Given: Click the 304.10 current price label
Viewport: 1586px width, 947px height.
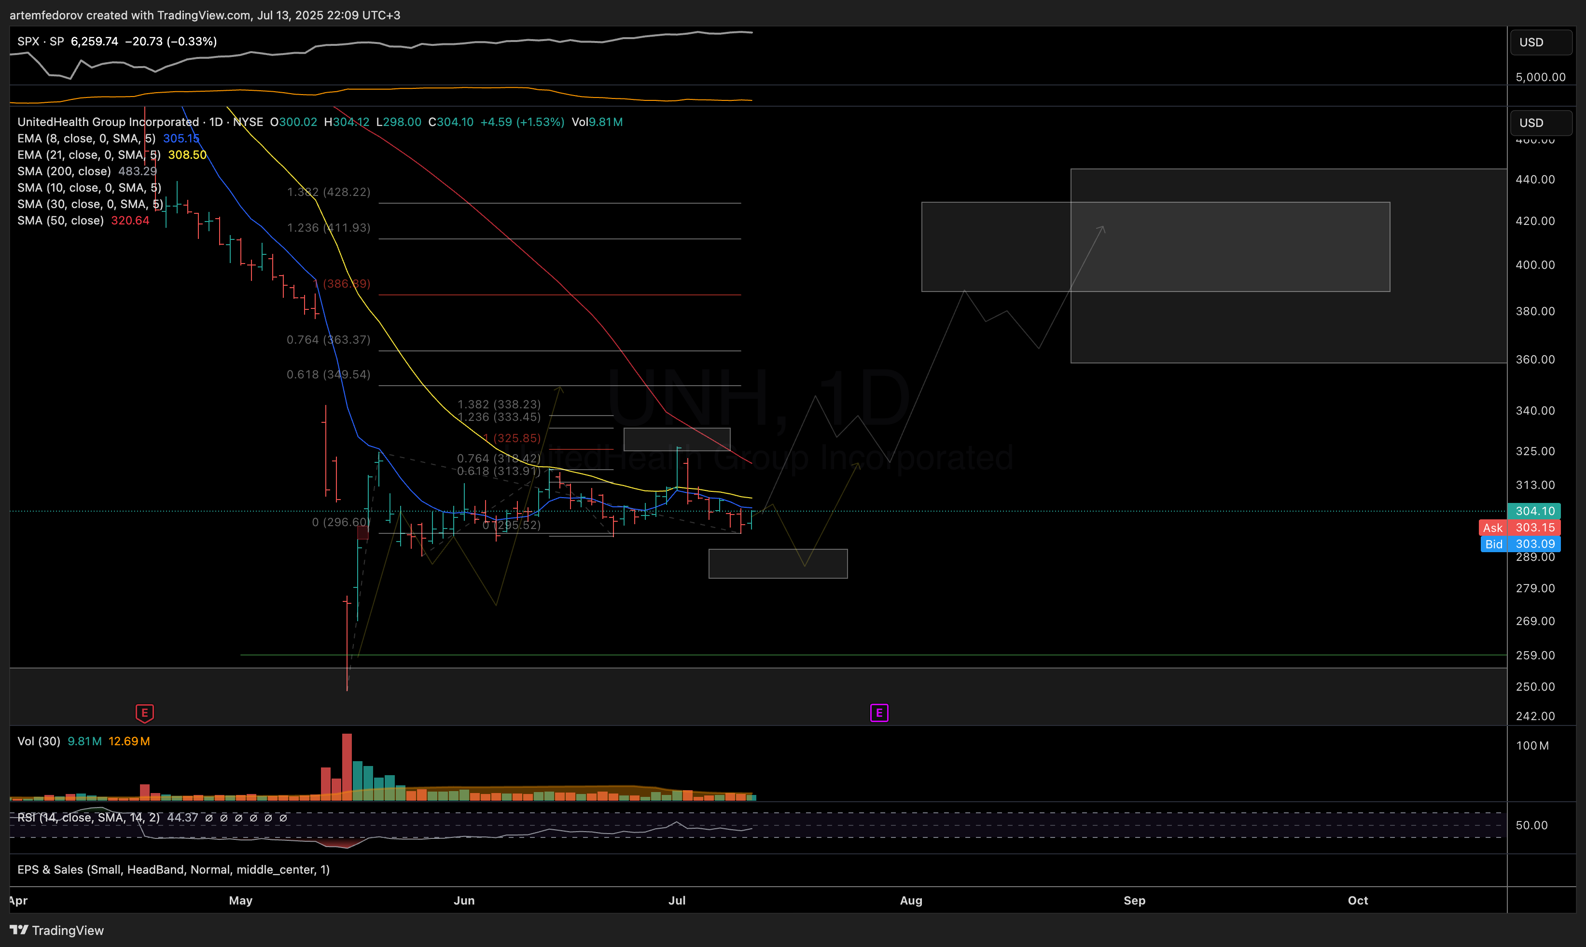Looking at the screenshot, I should point(1534,511).
